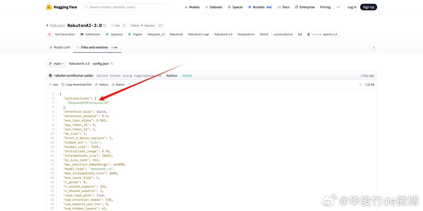This screenshot has width=423, height=211.
Task: Click the "kv_lora_rank": 512 line
Action: coord(81,160)
